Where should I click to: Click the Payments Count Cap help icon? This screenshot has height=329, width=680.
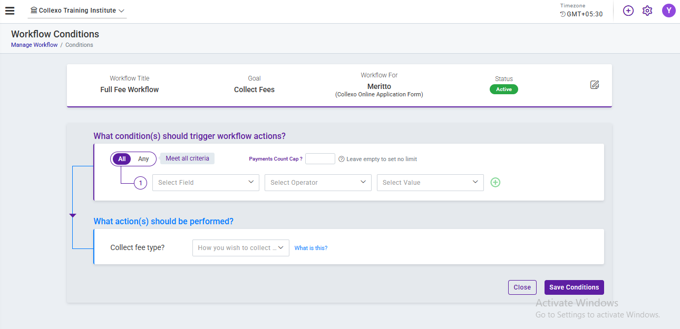point(341,159)
